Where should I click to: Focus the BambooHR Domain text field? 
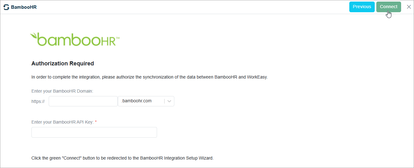(83, 101)
